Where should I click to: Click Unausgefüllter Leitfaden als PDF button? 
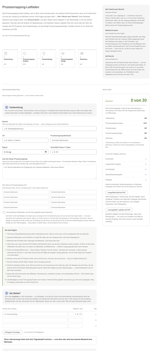point(119,210)
